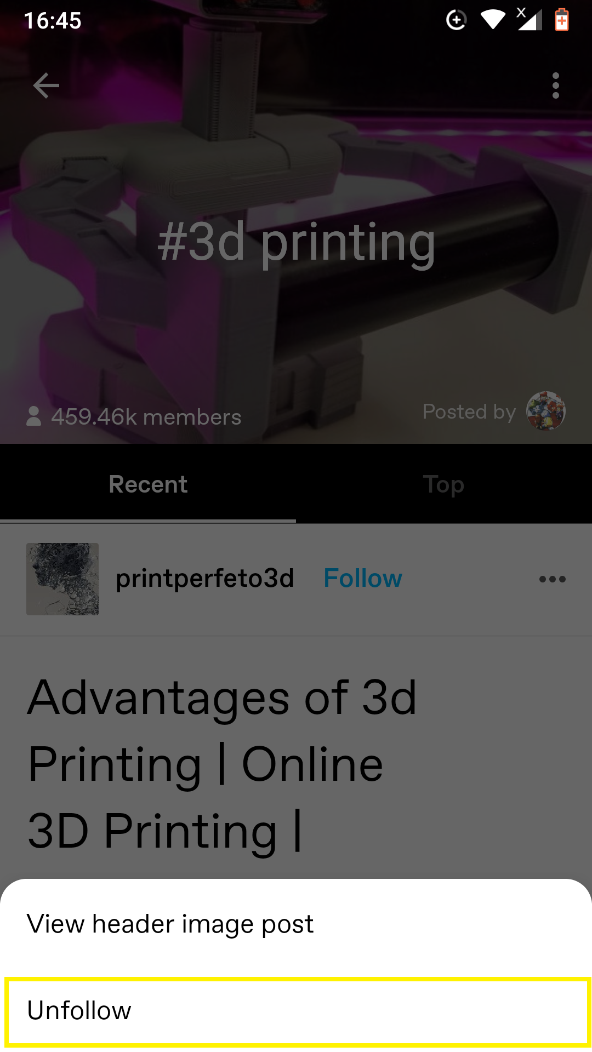Tap the Wi-Fi status icon

pos(493,20)
